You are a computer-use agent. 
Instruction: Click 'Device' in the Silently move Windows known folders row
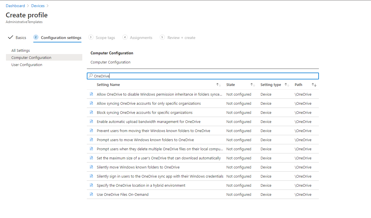tap(266, 167)
